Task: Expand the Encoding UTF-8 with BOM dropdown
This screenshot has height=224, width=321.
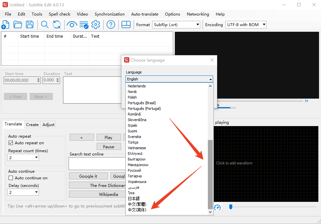Action: tap(246, 24)
